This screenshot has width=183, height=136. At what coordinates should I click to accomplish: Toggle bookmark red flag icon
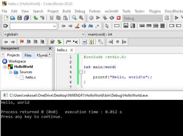point(22,42)
